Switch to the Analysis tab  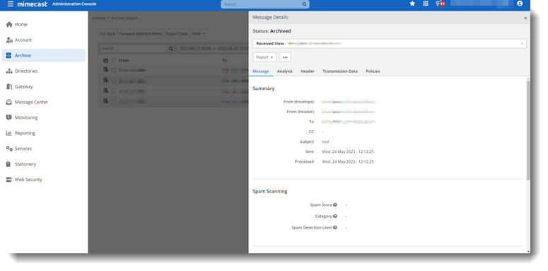tap(285, 71)
